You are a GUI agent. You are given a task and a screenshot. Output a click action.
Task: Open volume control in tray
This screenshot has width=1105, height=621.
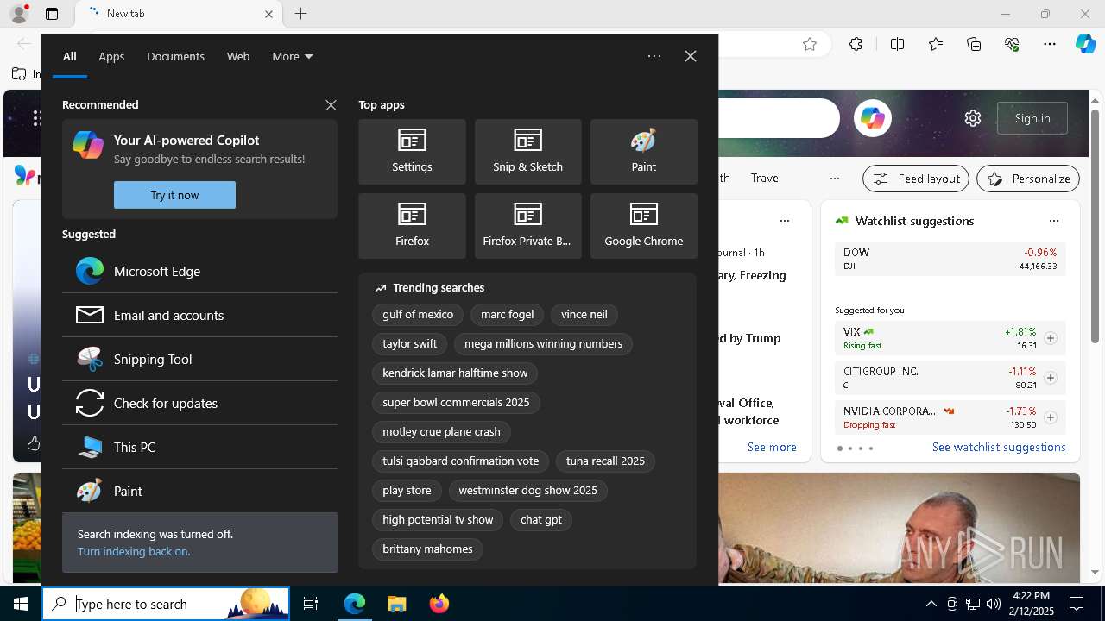pos(993,604)
